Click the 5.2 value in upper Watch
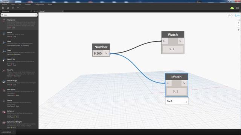The width and height of the screenshot is (241, 135). tap(172, 49)
